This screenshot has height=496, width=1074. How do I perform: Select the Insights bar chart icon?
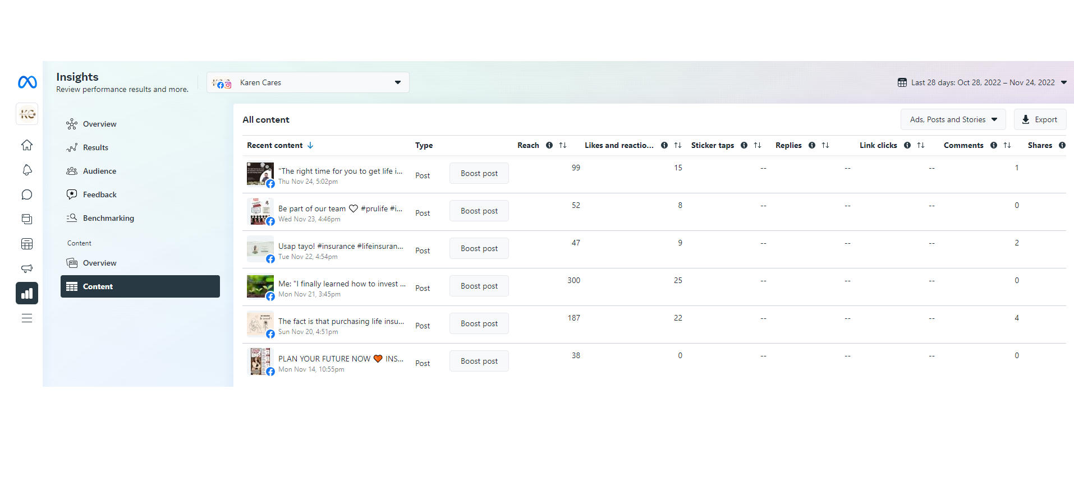(x=27, y=293)
